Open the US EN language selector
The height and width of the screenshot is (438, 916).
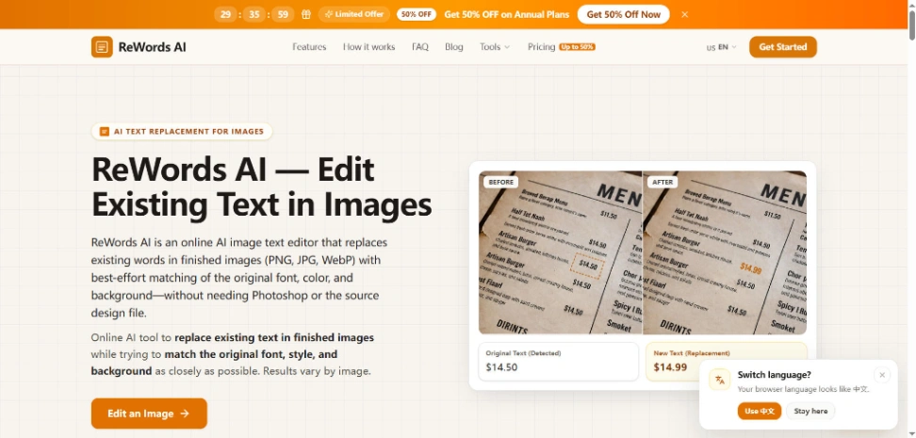tap(722, 47)
